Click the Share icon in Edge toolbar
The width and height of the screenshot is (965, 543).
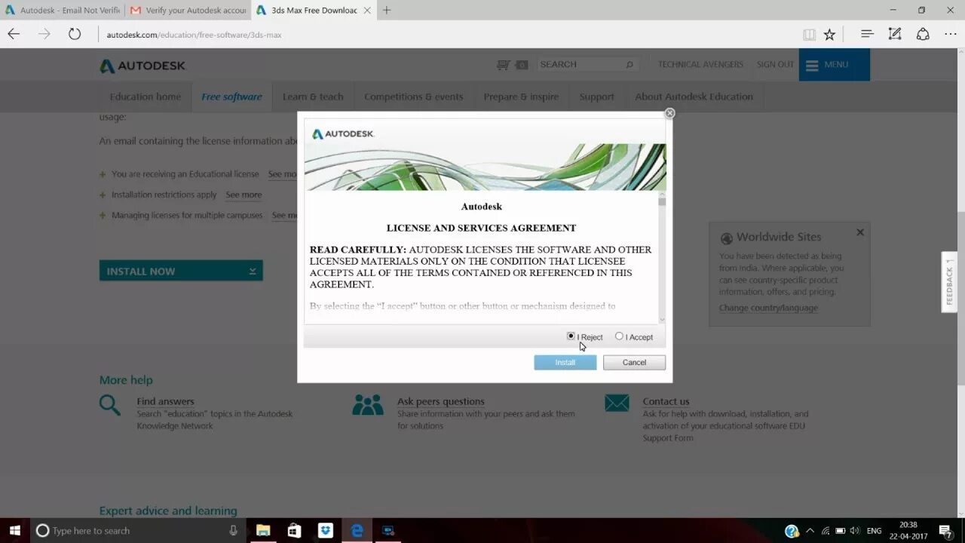(x=923, y=34)
